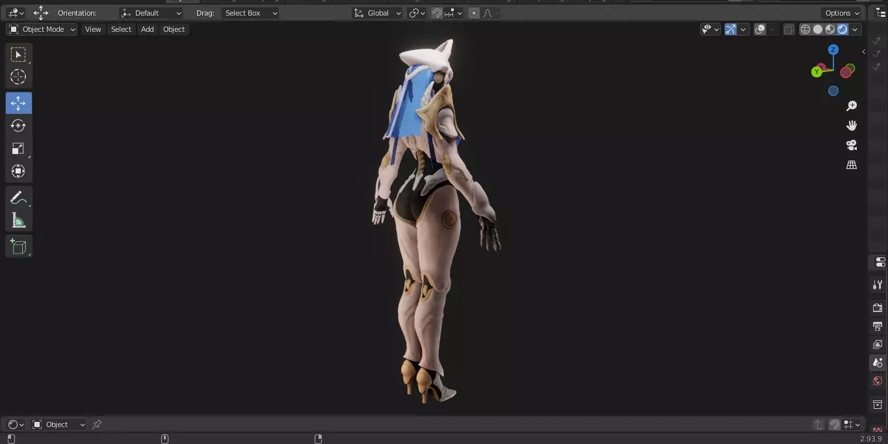
Task: Select the Select Box tool
Action: point(18,55)
